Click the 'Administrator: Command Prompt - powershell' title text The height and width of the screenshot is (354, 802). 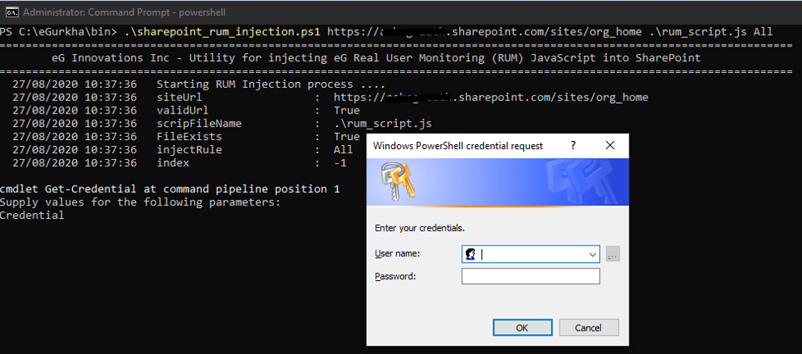(x=125, y=12)
